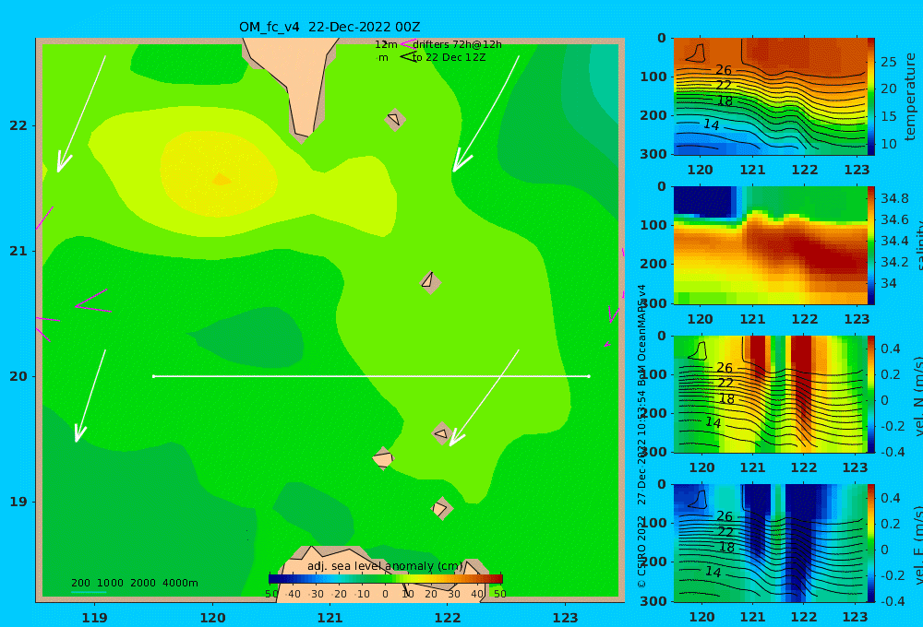Click longitude 121 under the salinity panel

coord(752,319)
